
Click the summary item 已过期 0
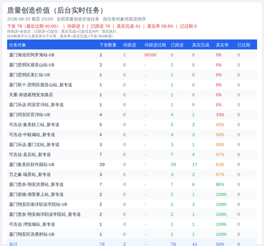(x=188, y=26)
